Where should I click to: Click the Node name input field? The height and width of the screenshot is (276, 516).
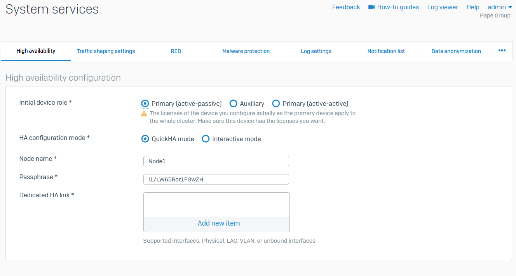tap(216, 161)
